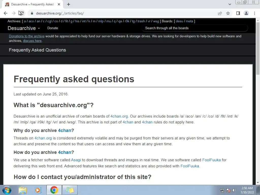Open Windows Explorer from the taskbar
The width and height of the screenshot is (260, 195).
coord(23,190)
